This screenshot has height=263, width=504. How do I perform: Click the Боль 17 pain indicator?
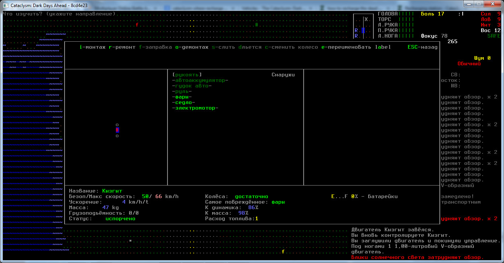(x=432, y=14)
